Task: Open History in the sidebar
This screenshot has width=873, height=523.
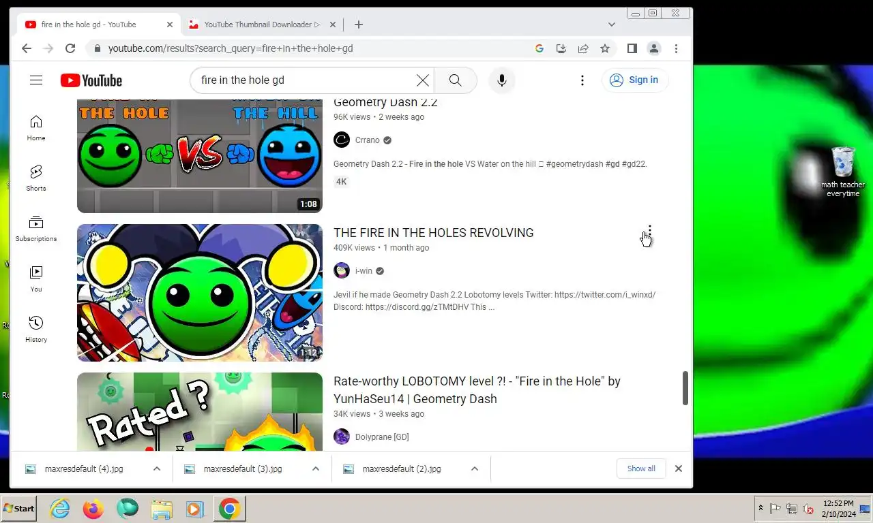Action: point(36,329)
